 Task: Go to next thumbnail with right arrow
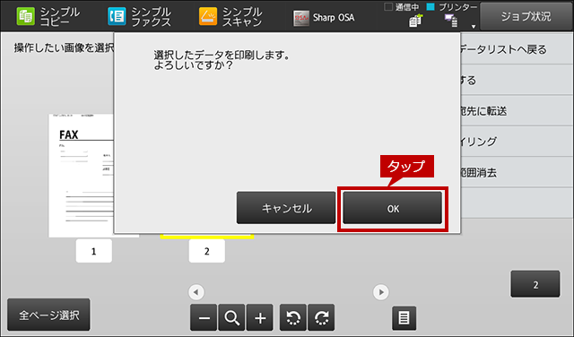click(380, 292)
